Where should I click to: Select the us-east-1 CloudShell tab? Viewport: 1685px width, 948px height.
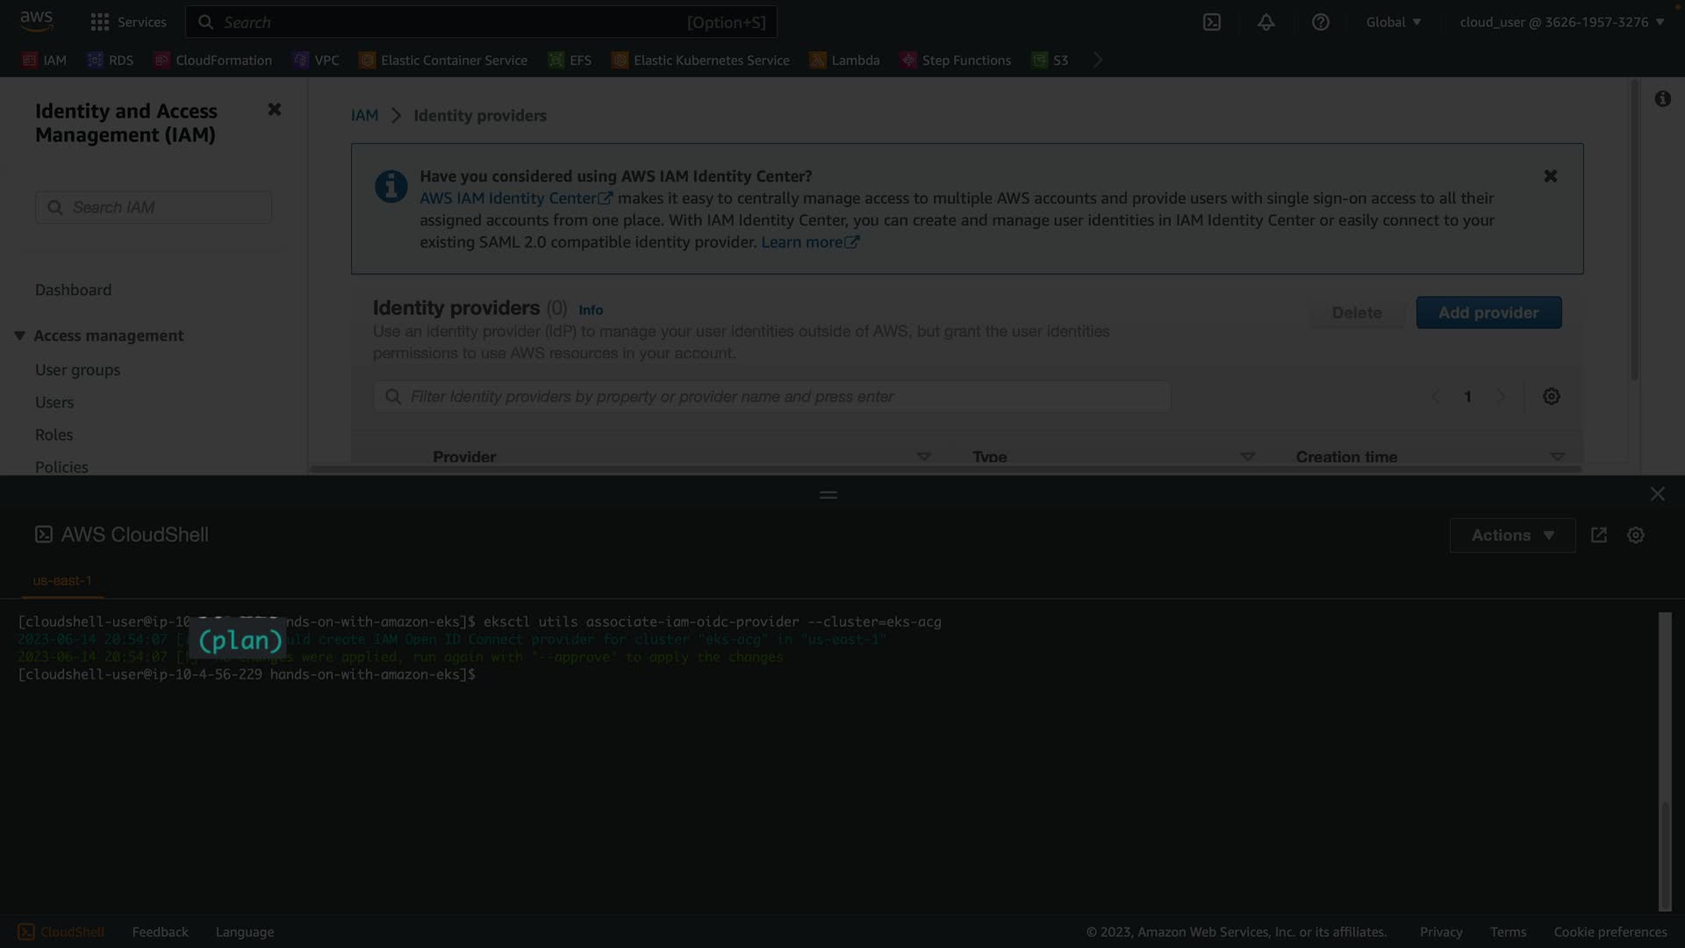pyautogui.click(x=62, y=580)
